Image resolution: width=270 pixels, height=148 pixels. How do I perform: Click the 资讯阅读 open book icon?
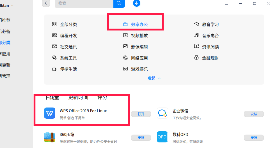pos(196,46)
